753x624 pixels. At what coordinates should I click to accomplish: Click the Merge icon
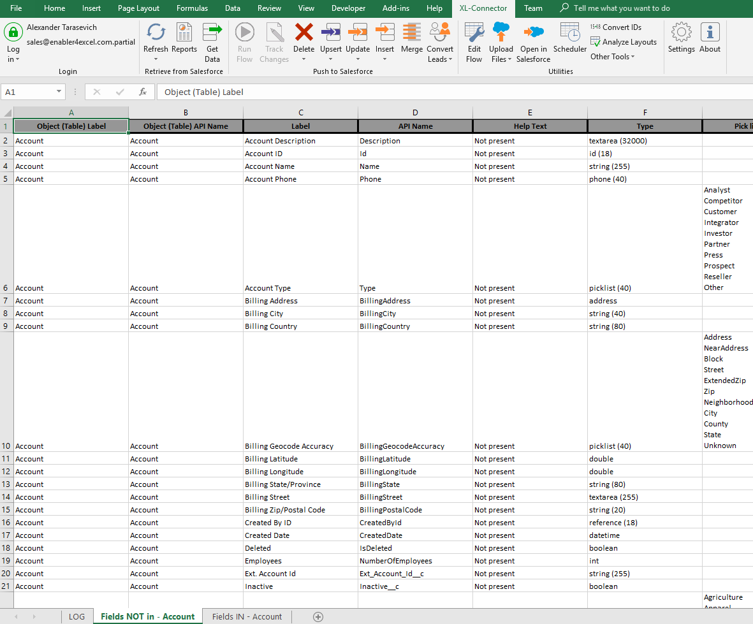(411, 32)
